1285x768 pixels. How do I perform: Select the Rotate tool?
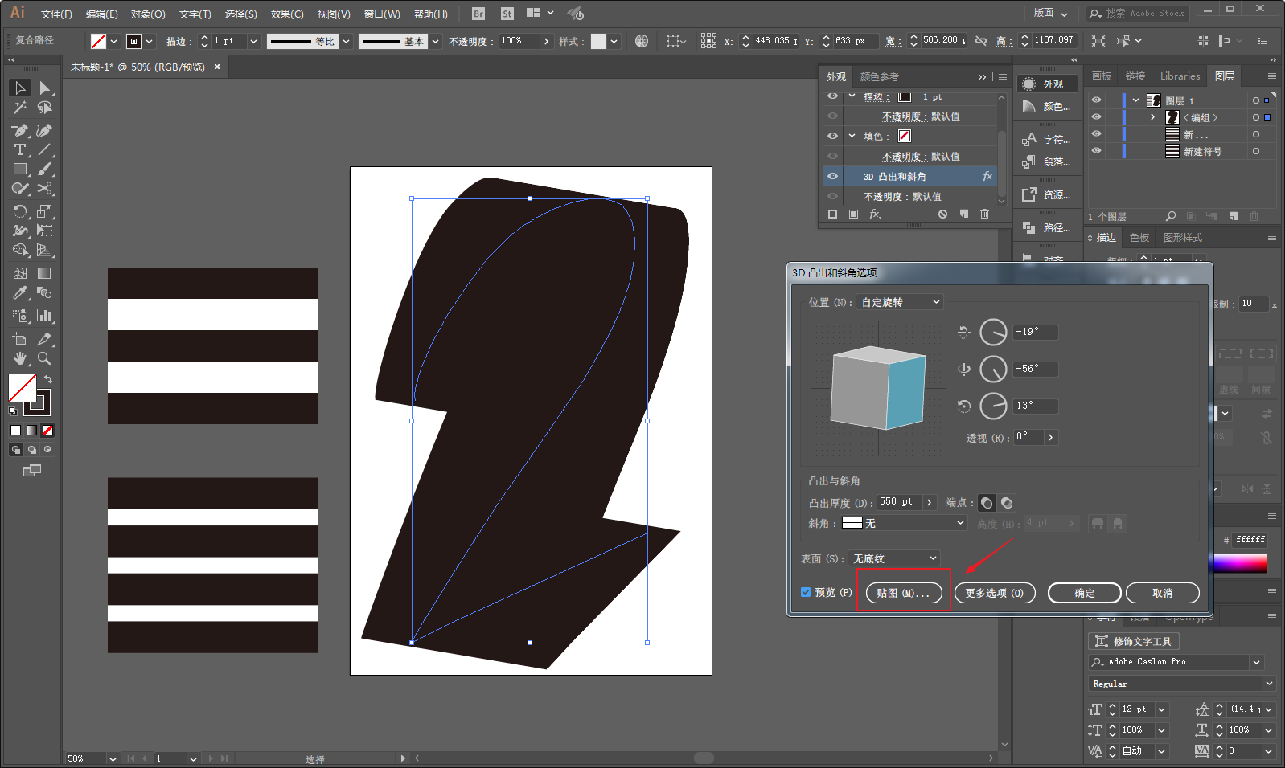pyautogui.click(x=20, y=211)
